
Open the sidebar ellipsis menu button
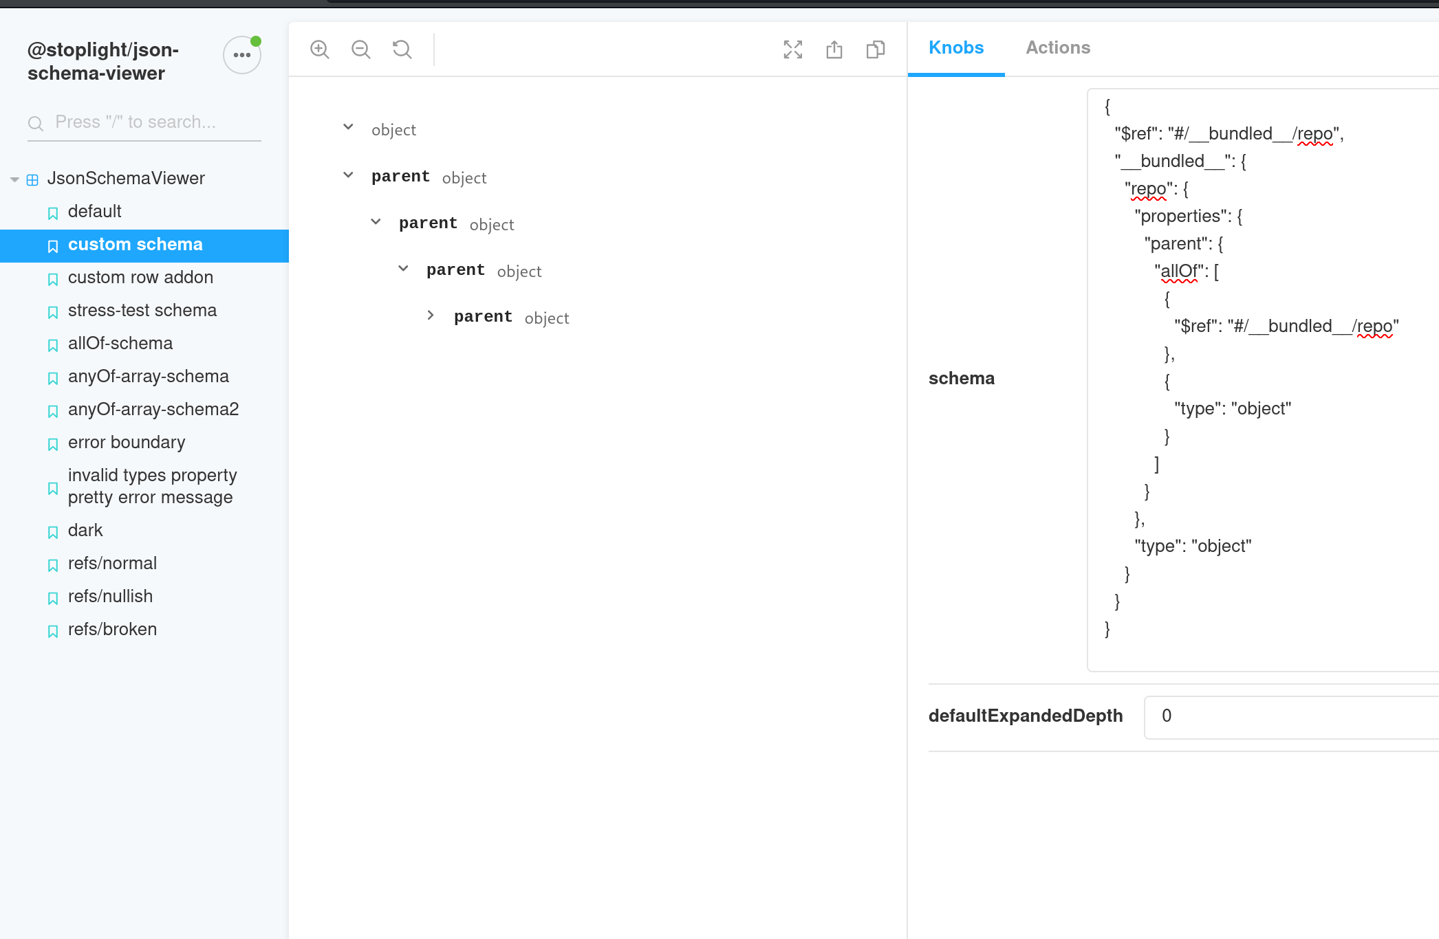242,55
